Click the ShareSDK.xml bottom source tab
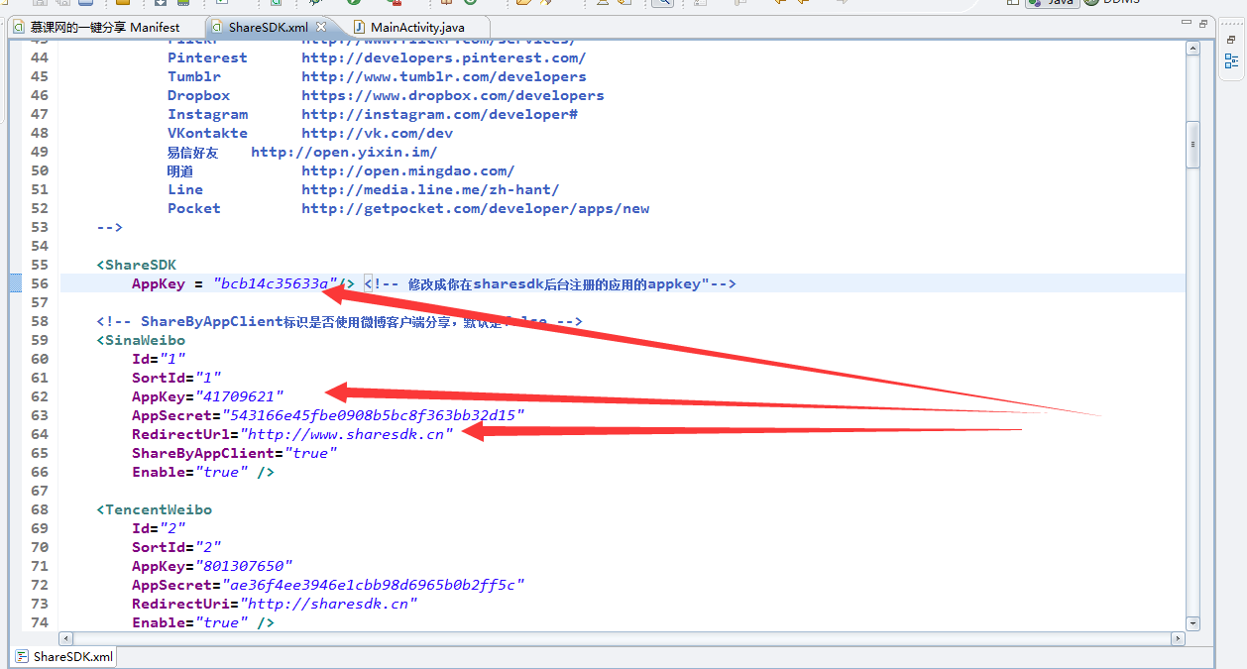The width and height of the screenshot is (1247, 669). click(x=64, y=656)
